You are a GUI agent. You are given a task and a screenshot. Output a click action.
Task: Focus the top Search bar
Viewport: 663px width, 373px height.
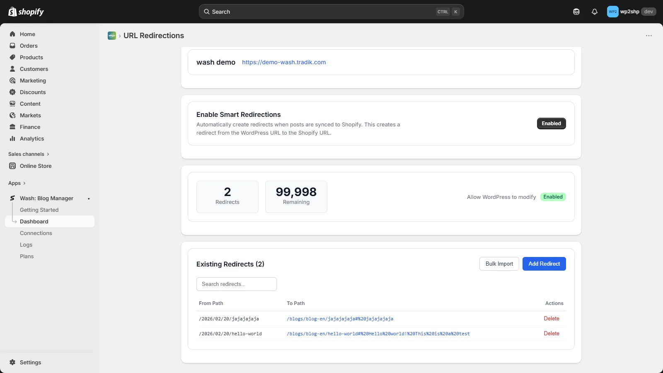click(331, 12)
